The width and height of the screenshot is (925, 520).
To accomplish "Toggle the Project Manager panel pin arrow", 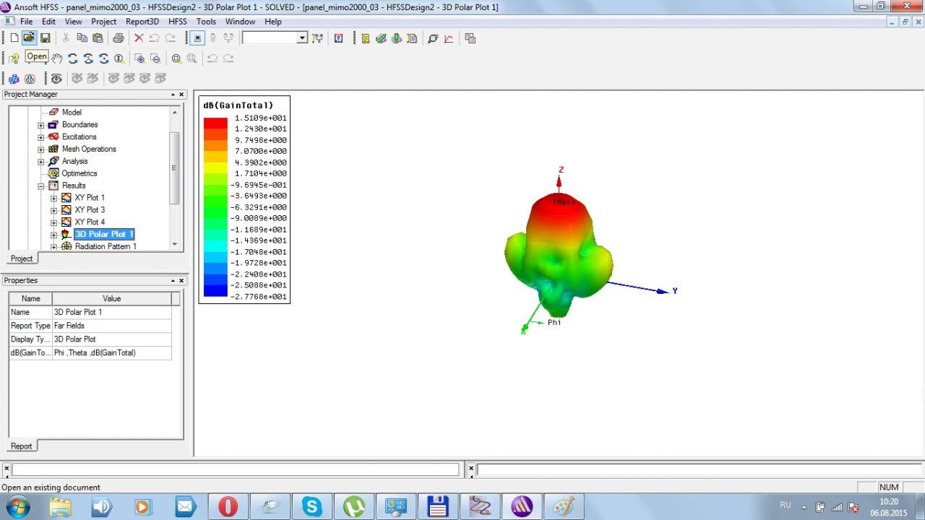I will tap(173, 95).
